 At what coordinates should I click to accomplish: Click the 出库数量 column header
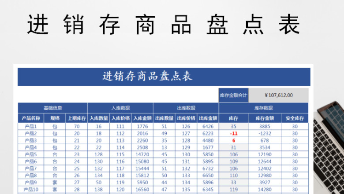pyautogui.click(x=165, y=118)
